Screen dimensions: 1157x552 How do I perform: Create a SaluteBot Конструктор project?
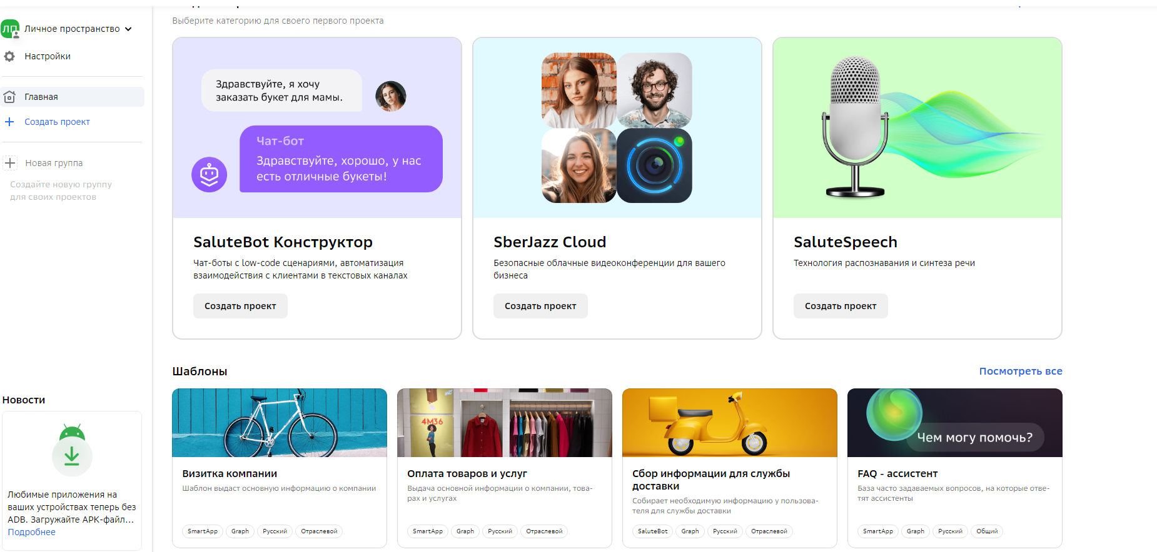[240, 306]
